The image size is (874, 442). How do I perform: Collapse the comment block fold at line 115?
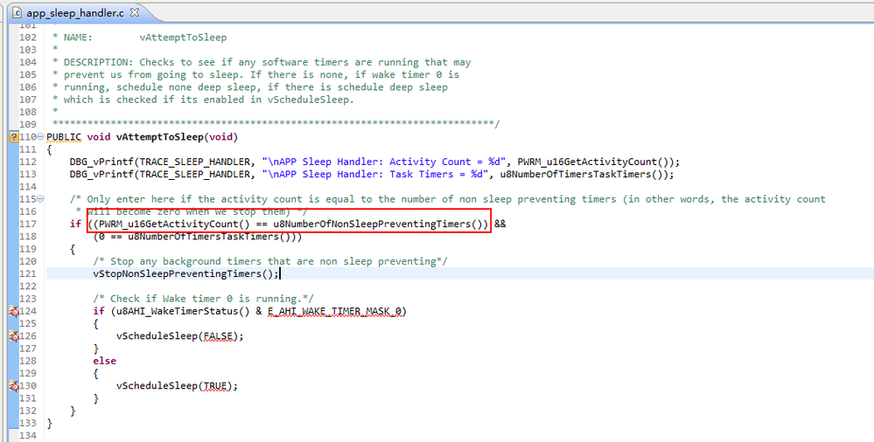[x=41, y=199]
